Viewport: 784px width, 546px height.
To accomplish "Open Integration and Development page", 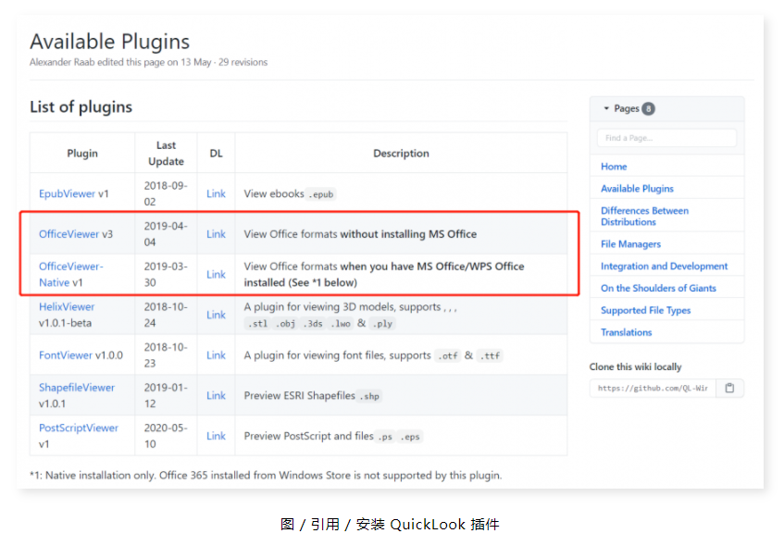I will (663, 266).
